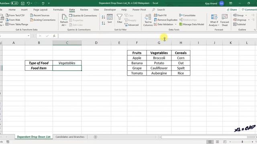Launch Text to Columns wizard
This screenshot has width=257, height=144.
(x=148, y=20)
